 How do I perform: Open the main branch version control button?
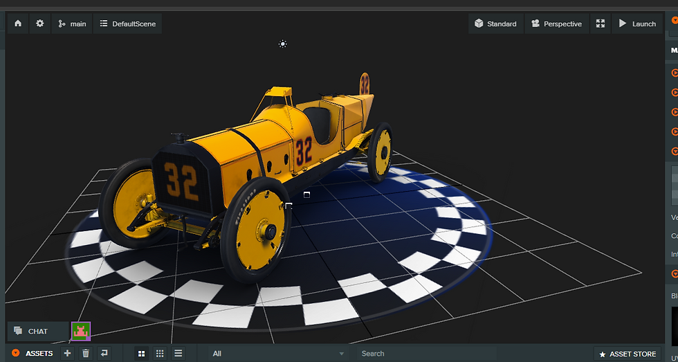[x=72, y=24]
